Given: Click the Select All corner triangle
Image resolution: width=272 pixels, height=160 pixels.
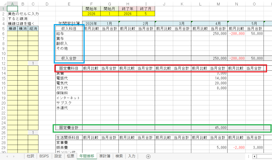Looking at the screenshot, I should pos(3,4).
